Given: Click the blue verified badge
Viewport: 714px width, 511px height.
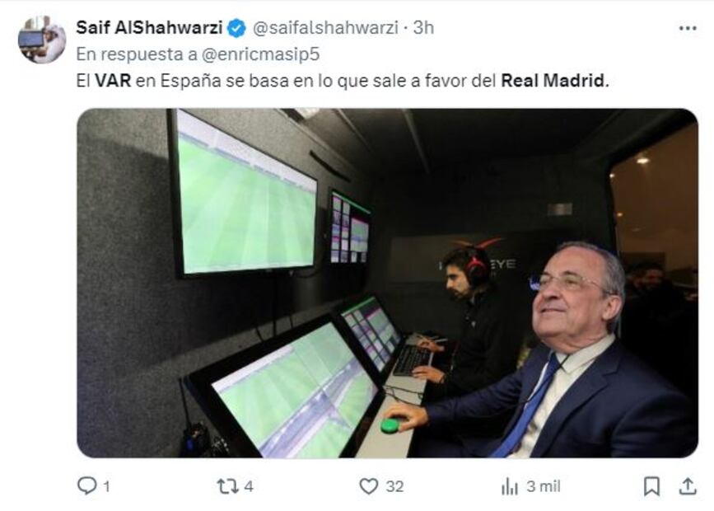Looking at the screenshot, I should click(236, 28).
